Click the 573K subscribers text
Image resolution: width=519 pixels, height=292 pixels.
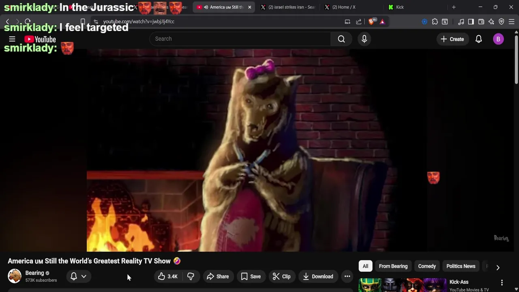tap(41, 280)
